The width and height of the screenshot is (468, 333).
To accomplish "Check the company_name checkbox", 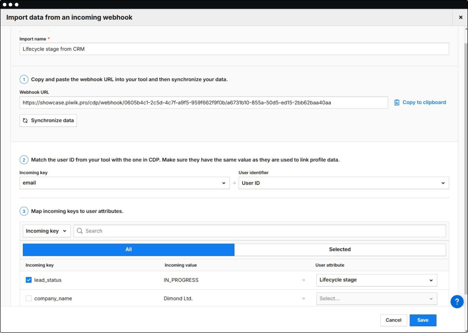I will (29, 299).
